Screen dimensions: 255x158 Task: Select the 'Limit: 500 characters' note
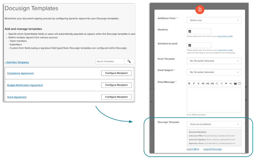[196, 115]
